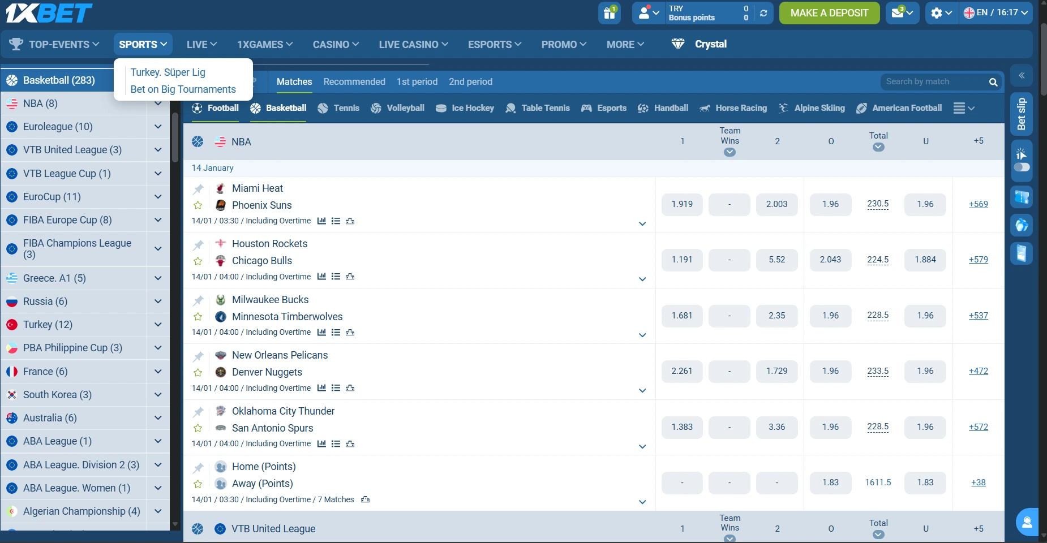The image size is (1047, 543).
Task: Click the MAKE A DEPOSIT button
Action: 829,12
